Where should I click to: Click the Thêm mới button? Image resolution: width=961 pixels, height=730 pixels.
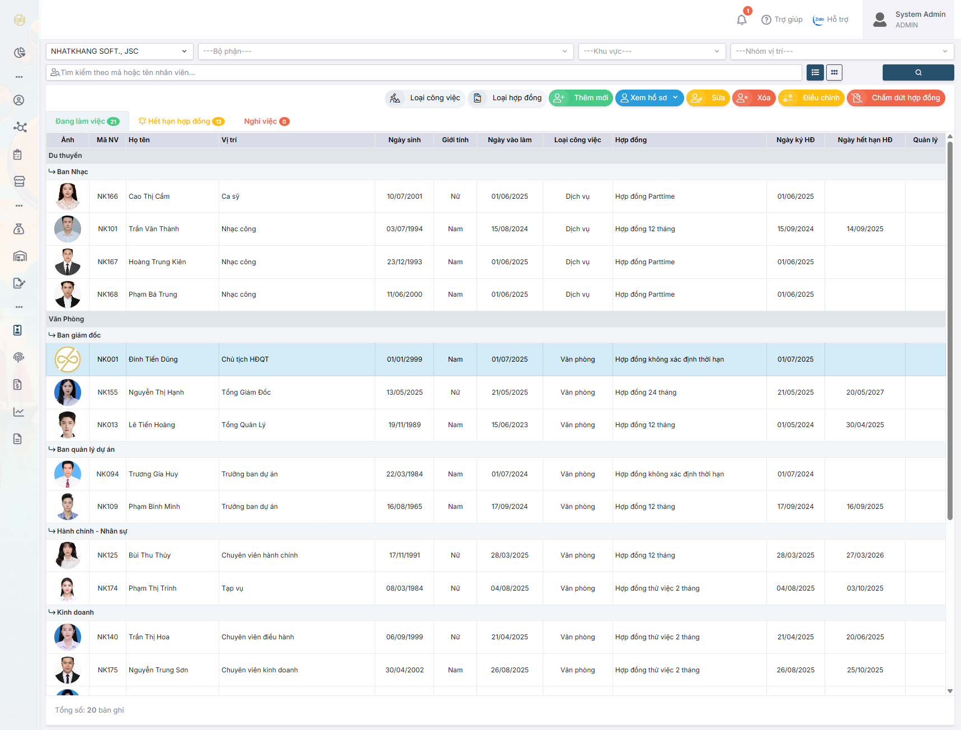pyautogui.click(x=581, y=98)
